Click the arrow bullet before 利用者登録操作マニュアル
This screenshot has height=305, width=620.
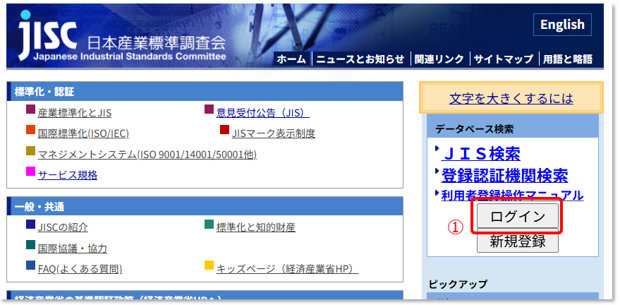pyautogui.click(x=437, y=193)
